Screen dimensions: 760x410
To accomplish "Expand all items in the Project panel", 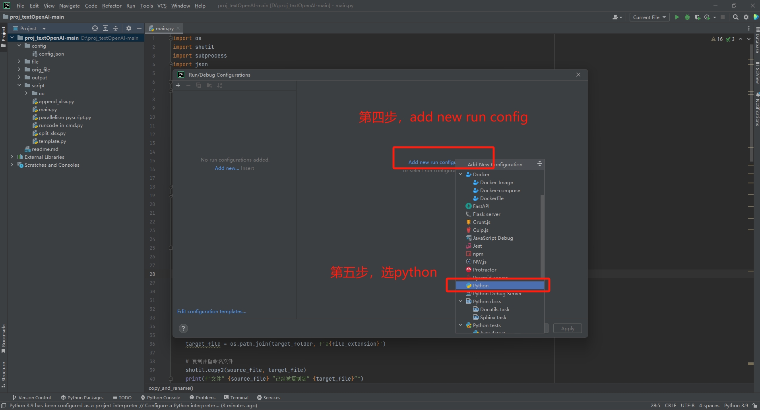I will (x=105, y=28).
